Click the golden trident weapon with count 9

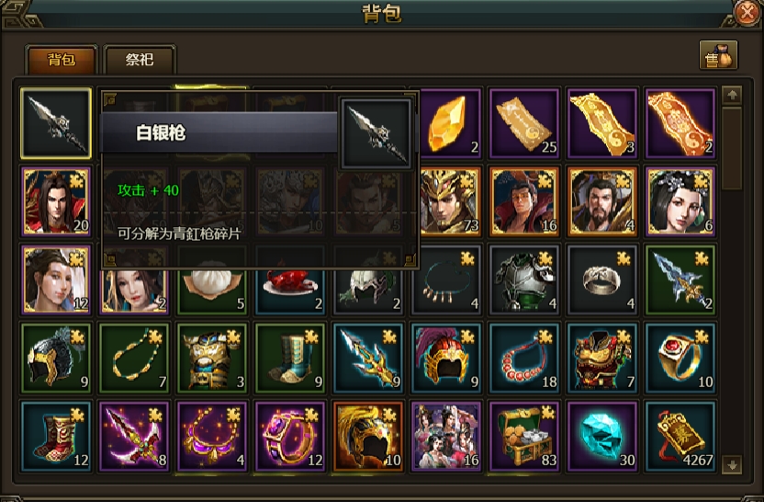click(368, 358)
